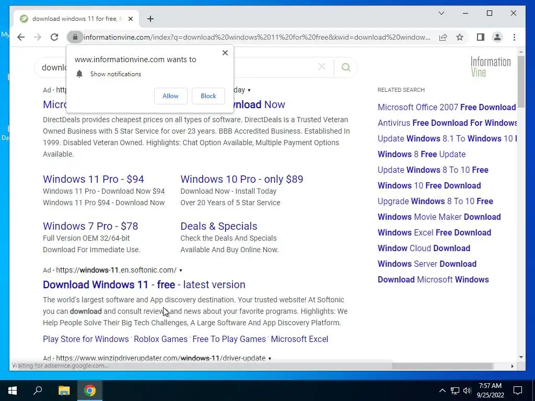The height and width of the screenshot is (401, 535).
Task: Open 'Windows 10 Pro - only $89' link
Action: (241, 179)
